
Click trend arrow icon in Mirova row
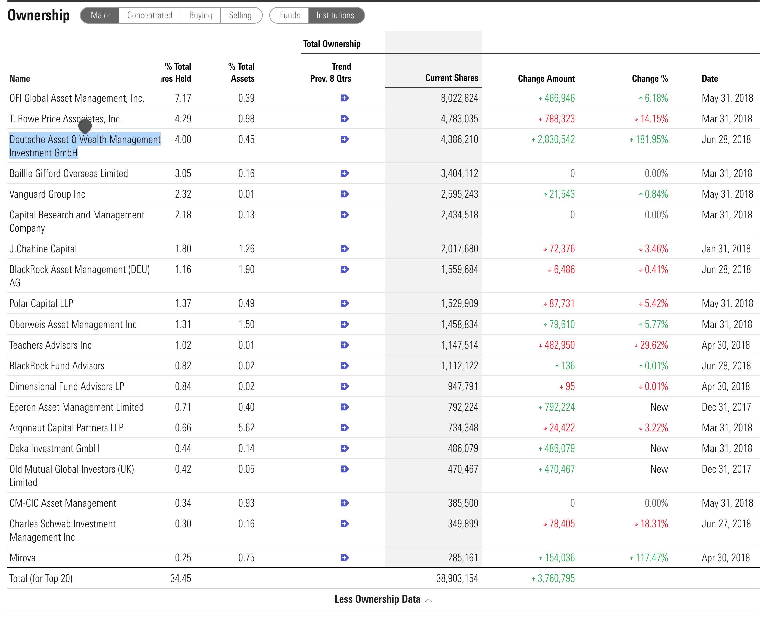click(x=344, y=558)
